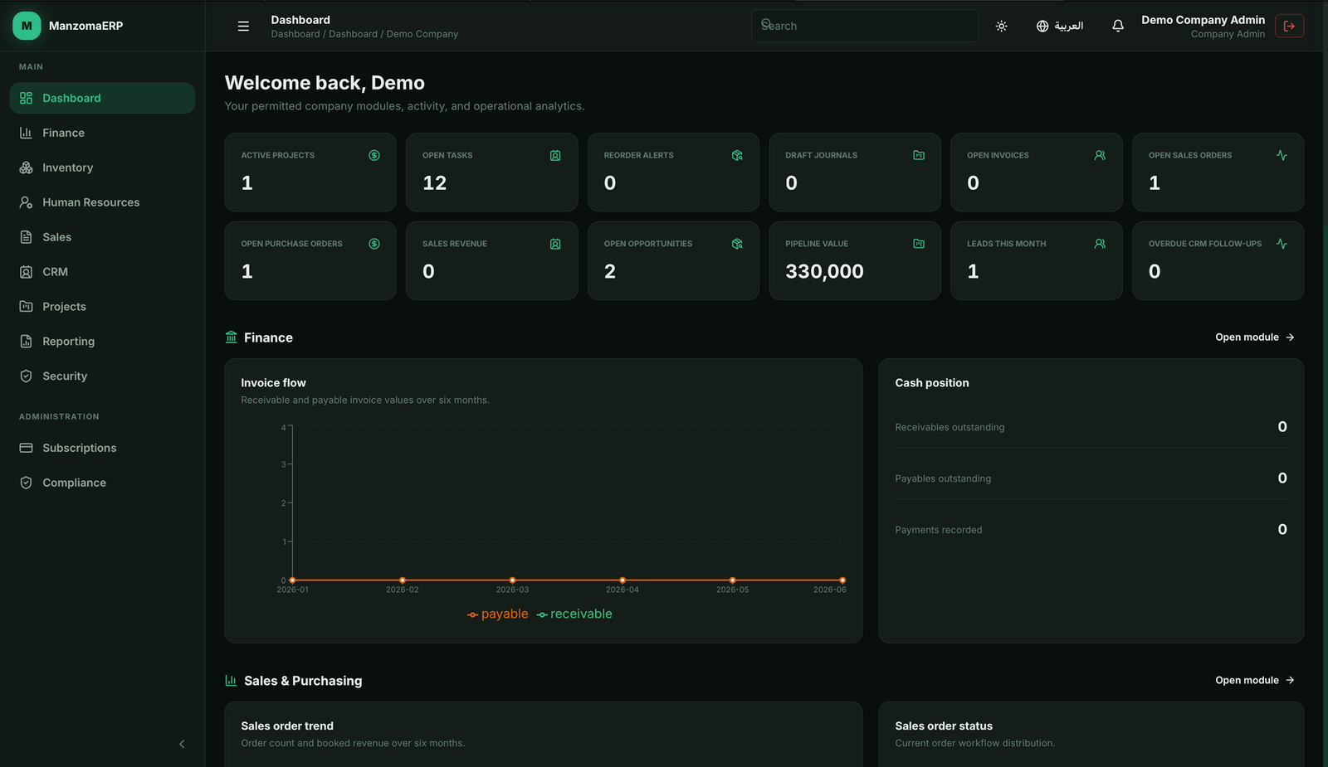
Task: Click the Open Sales Orders activity icon
Action: (1282, 155)
